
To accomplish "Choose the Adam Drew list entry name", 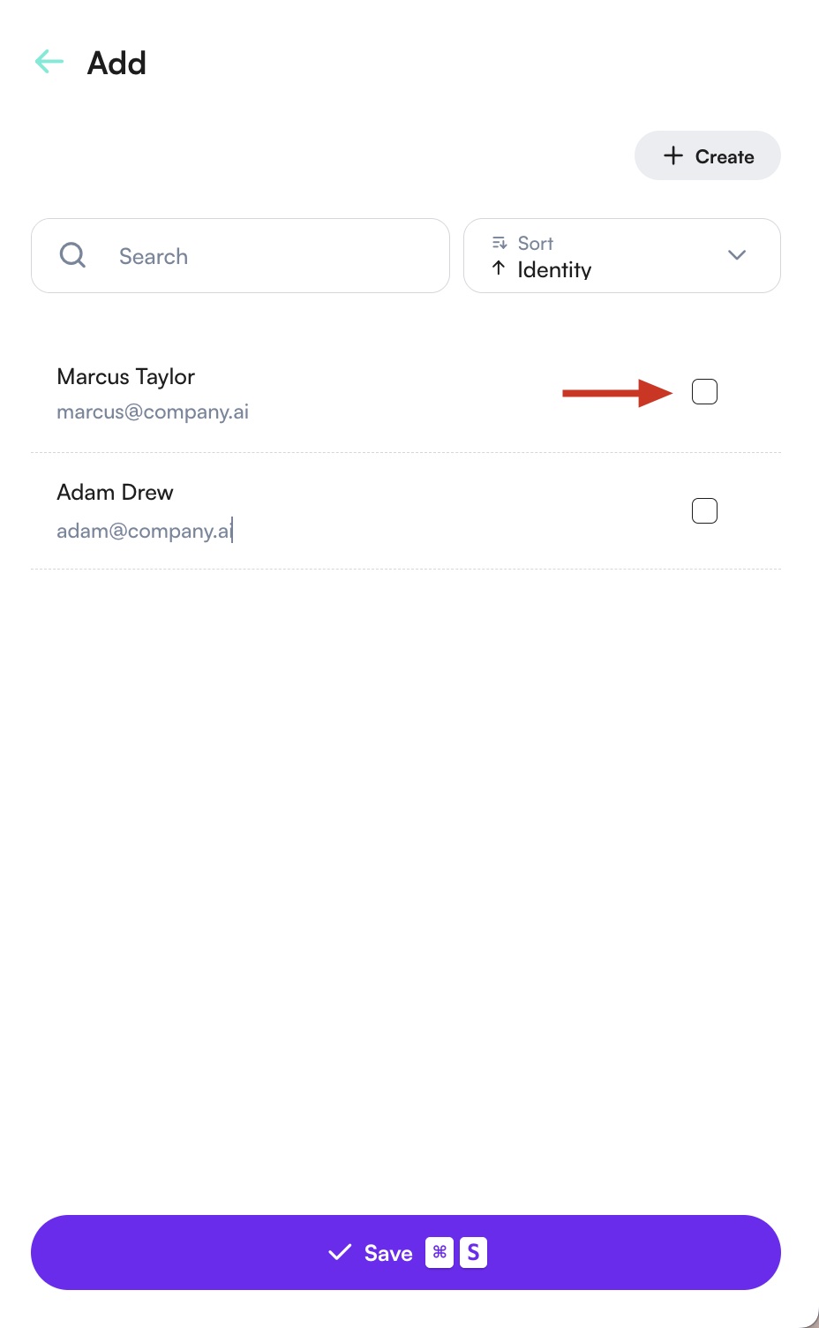I will pyautogui.click(x=115, y=493).
